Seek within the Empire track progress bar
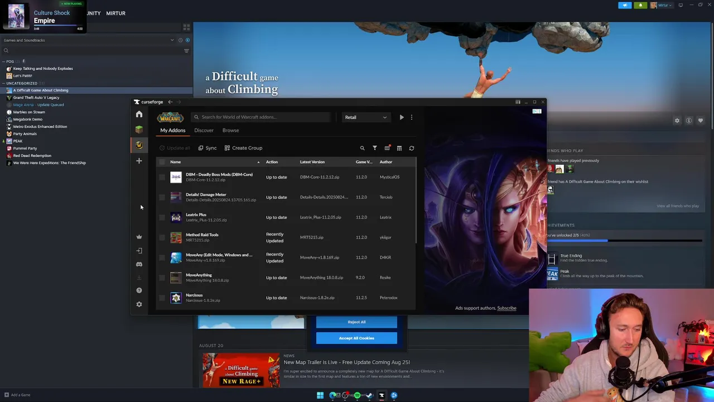 (x=58, y=26)
